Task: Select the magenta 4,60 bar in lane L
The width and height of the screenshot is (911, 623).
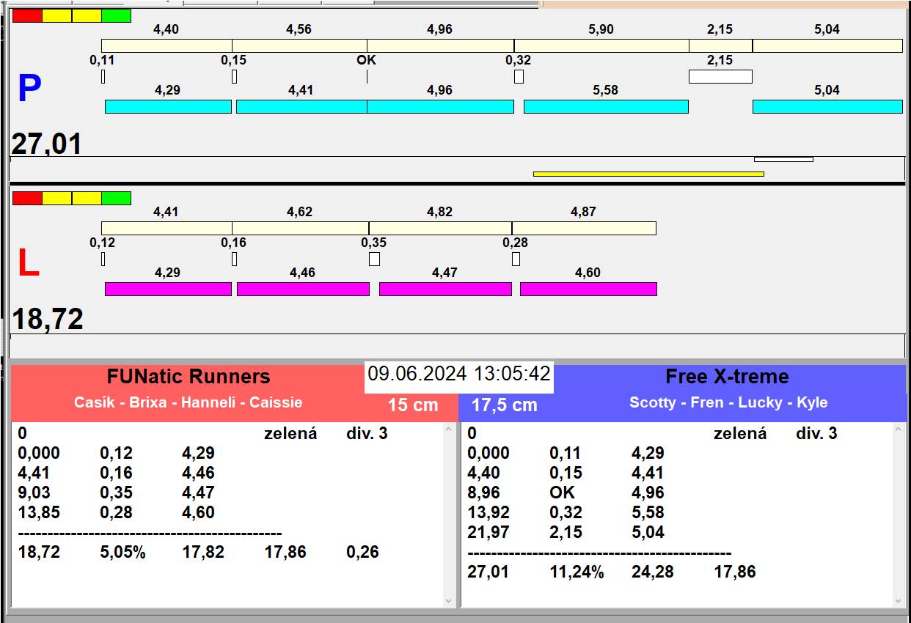Action: click(x=588, y=289)
